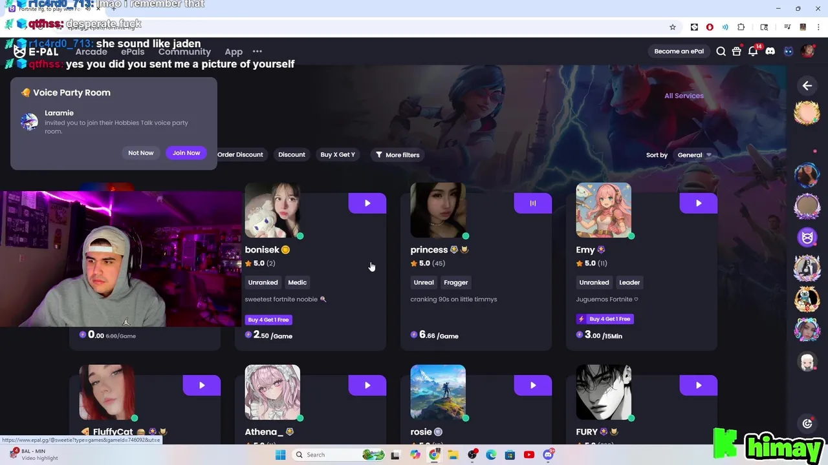The width and height of the screenshot is (828, 465).
Task: Click 'cranking 90s on little timmys' text
Action: pos(453,299)
